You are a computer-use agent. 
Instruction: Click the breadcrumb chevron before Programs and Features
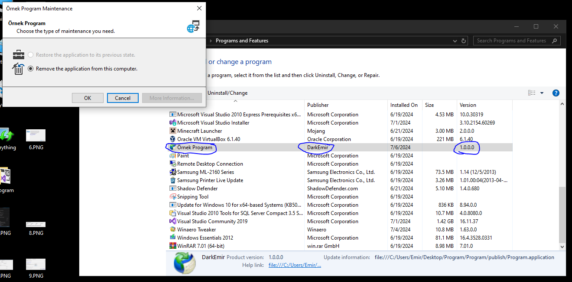click(211, 41)
